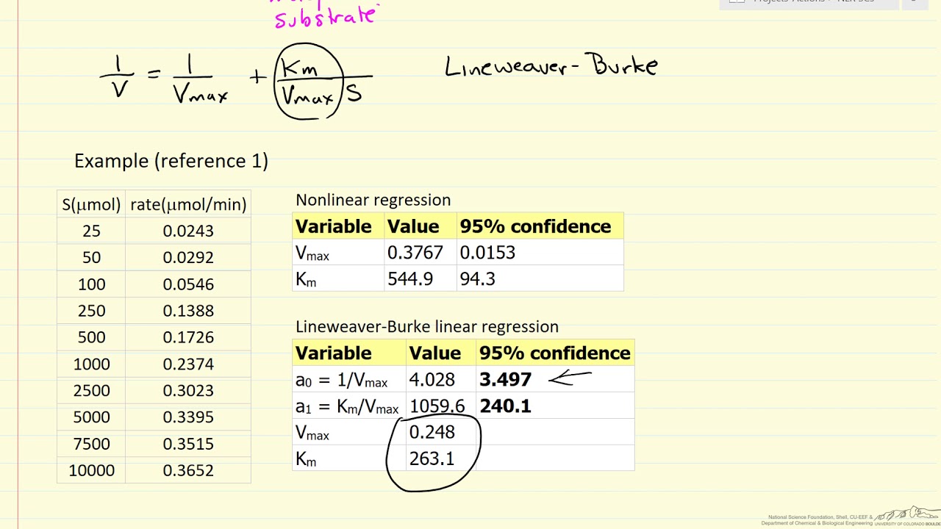Image resolution: width=941 pixels, height=529 pixels.
Task: Click the 'a0 = 1/Vmax' row label
Action: [x=341, y=381]
